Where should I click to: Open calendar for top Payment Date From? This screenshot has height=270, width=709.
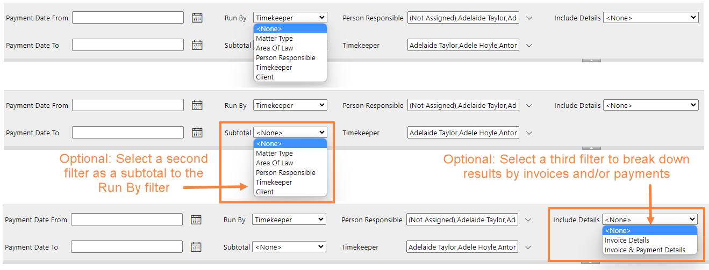click(x=197, y=18)
